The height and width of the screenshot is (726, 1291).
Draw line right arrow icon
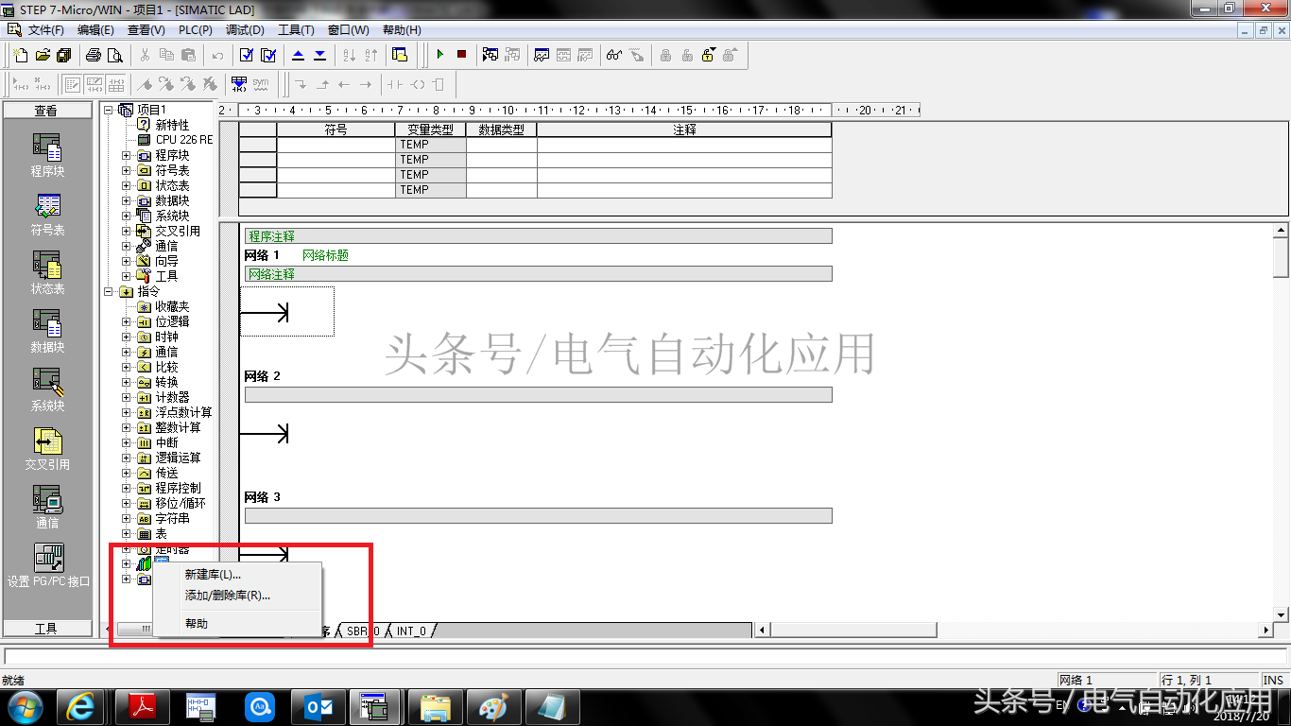point(367,84)
